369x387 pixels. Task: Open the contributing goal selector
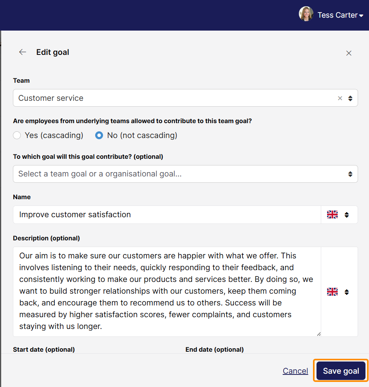[185, 174]
